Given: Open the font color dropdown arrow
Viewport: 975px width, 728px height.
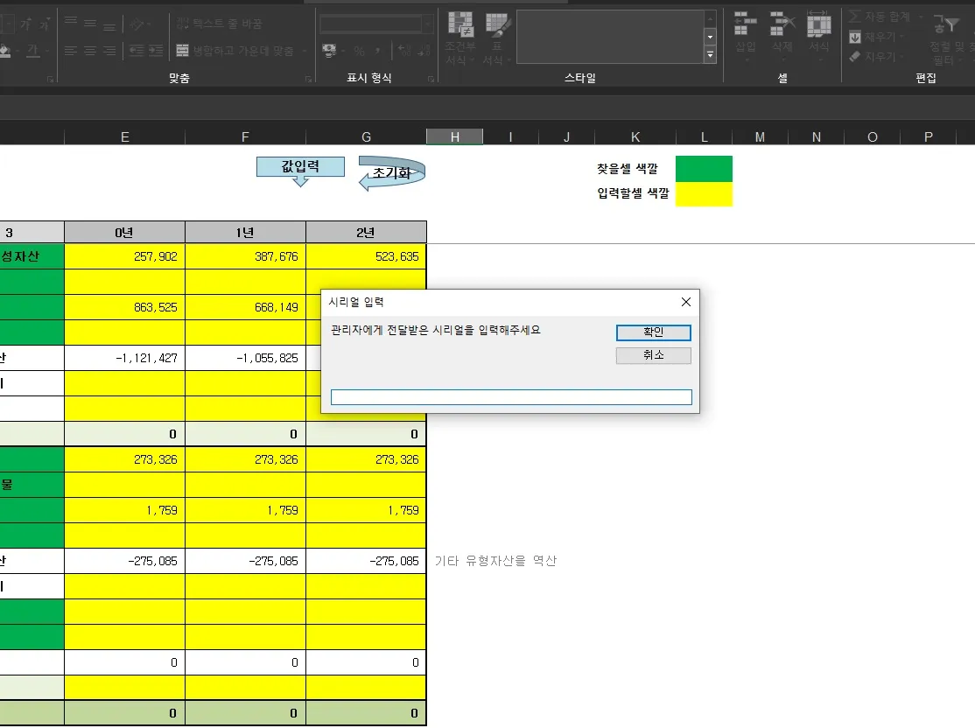Looking at the screenshot, I should click(x=46, y=51).
